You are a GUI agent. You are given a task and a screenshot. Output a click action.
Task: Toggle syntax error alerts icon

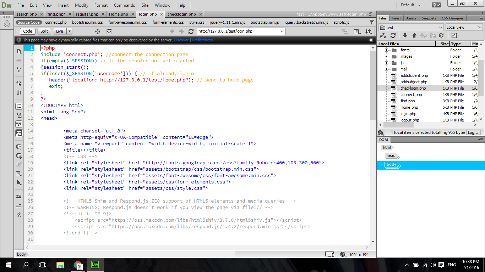pos(19,133)
